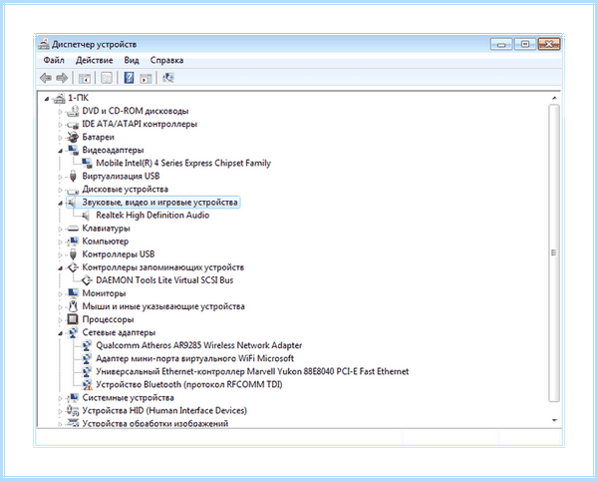Image resolution: width=598 pixels, height=481 pixels.
Task: Select the Контроллеры USB label
Action: tap(119, 254)
